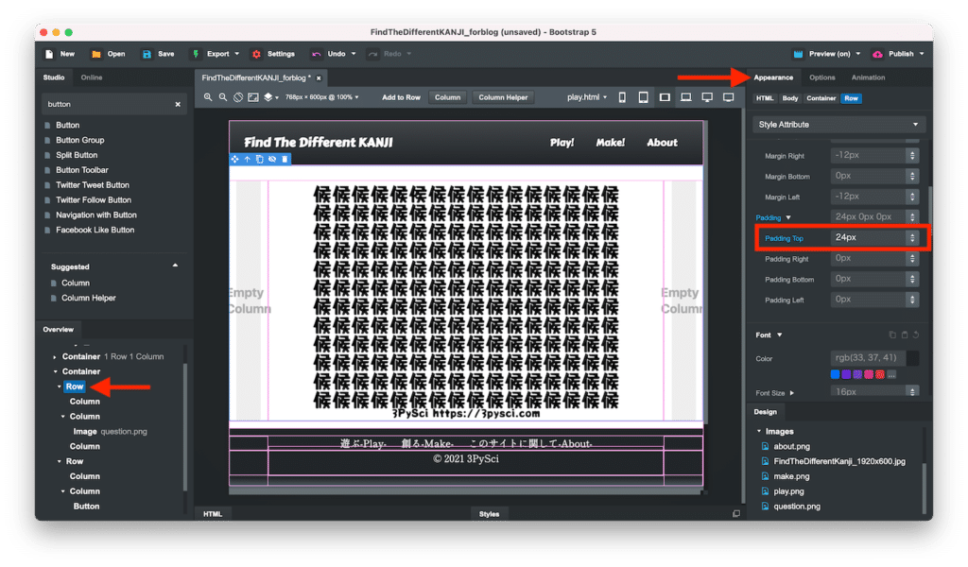
Task: Switch to the Online tab
Action: [92, 77]
